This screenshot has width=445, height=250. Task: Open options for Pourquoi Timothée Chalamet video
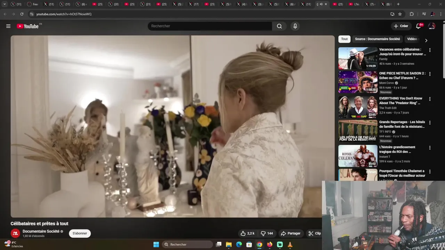coord(430,172)
